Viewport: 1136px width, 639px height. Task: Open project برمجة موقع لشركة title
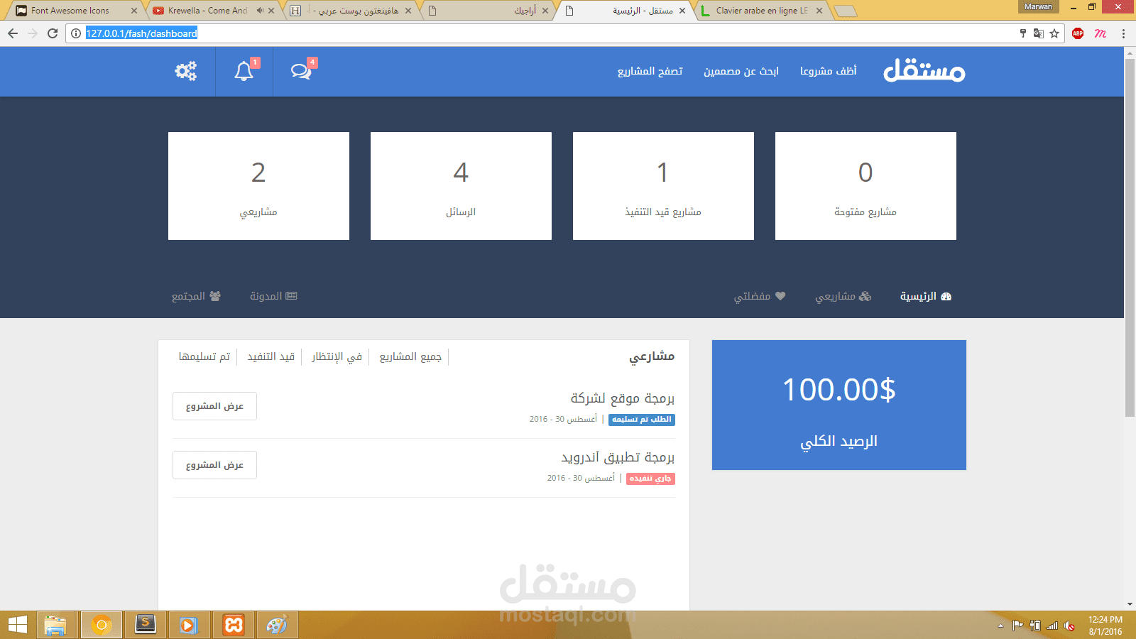click(623, 398)
